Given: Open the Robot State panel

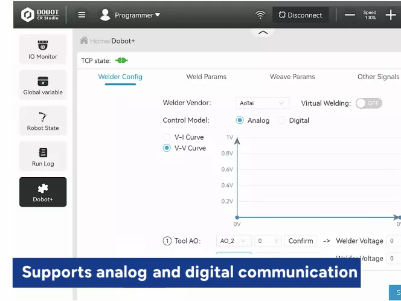Looking at the screenshot, I should pyautogui.click(x=43, y=120).
